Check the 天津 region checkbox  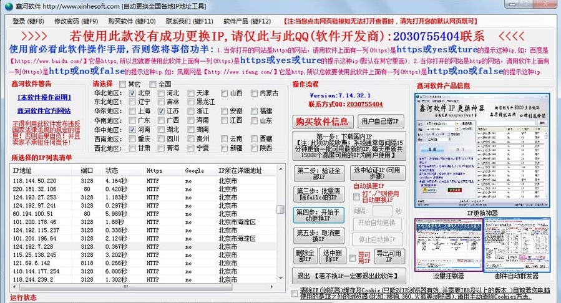(191, 94)
